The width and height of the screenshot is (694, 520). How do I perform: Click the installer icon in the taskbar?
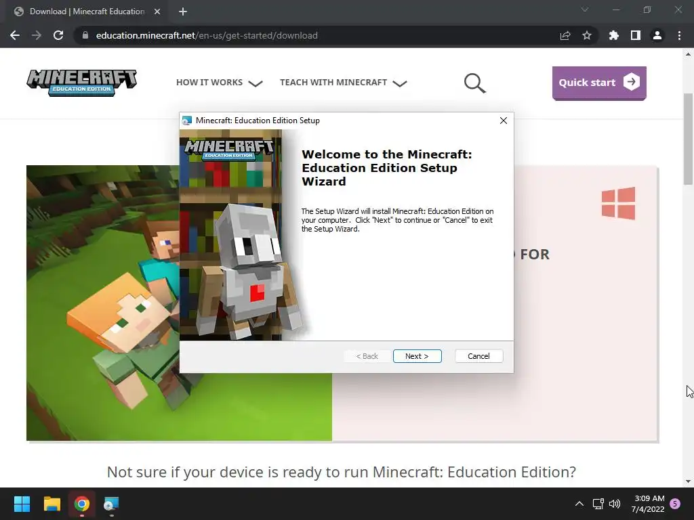click(111, 504)
